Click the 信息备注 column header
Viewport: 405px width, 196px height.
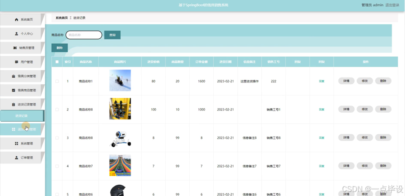249,62
